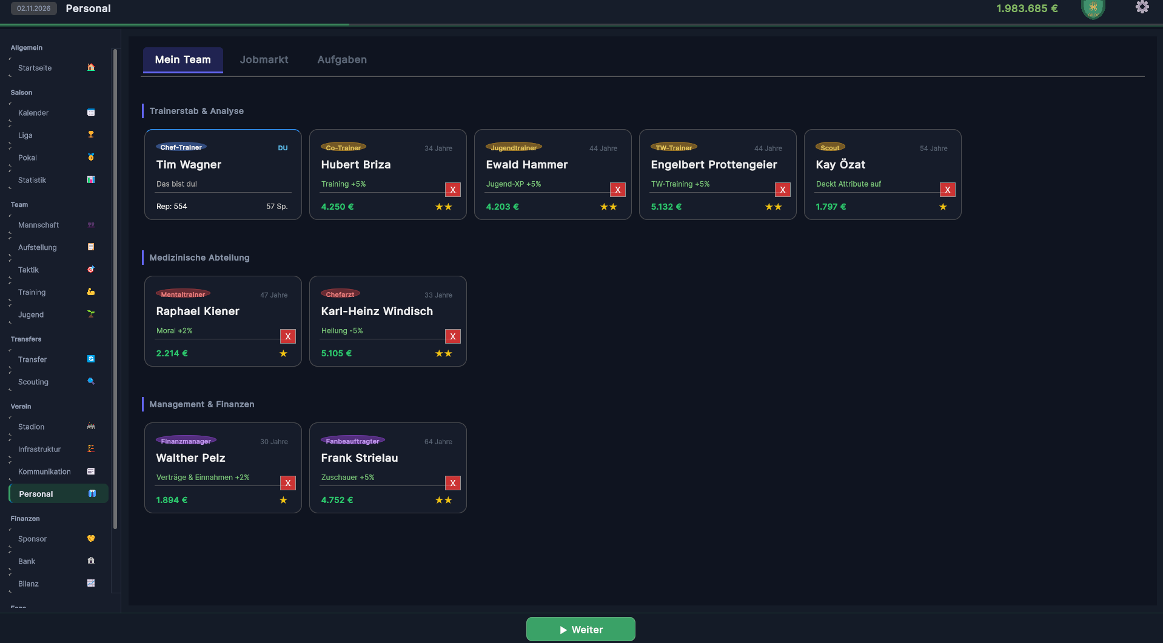Click the Scout role badge

830,147
